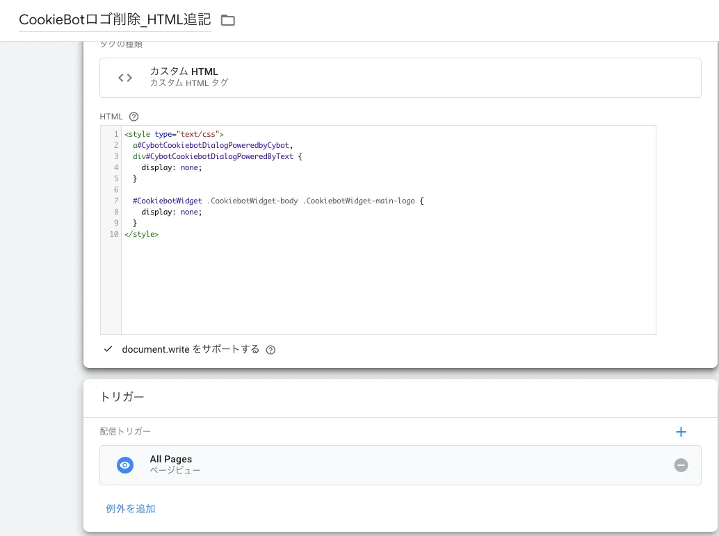Screen dimensions: 719x536
Task: Click the code brackets icon for カスタム HTML
Action: (x=125, y=78)
